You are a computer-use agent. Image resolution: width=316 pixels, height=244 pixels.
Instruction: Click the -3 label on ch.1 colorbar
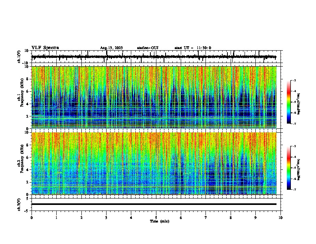coord(294,80)
